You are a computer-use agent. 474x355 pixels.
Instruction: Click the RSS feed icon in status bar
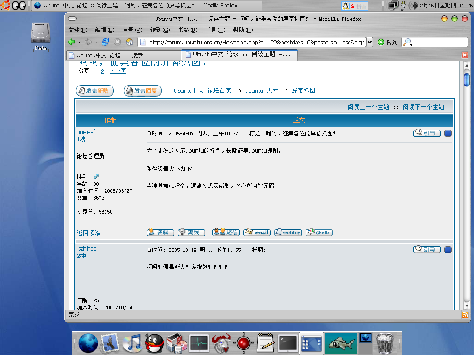(x=465, y=315)
